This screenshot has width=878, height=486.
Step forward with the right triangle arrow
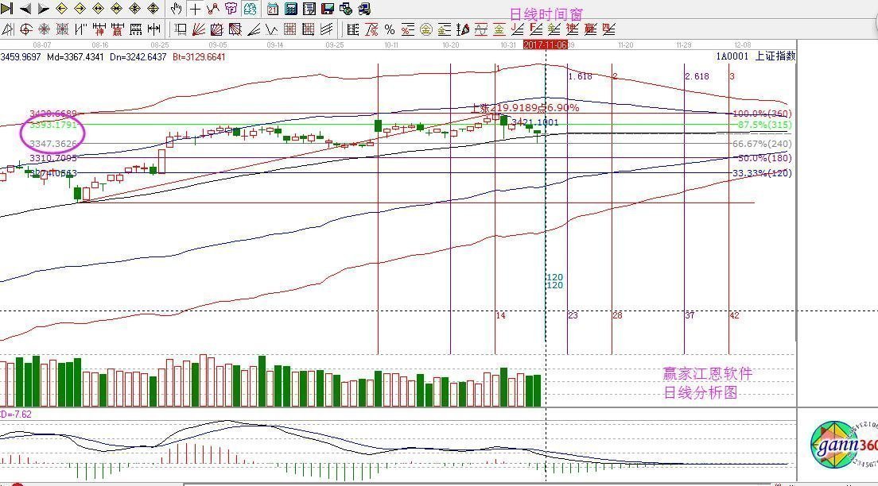(43, 9)
